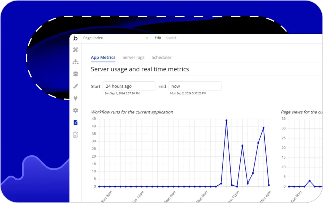This screenshot has height=203, width=323.
Task: Open the Styles paintbrush icon in sidebar
Action: tap(75, 86)
